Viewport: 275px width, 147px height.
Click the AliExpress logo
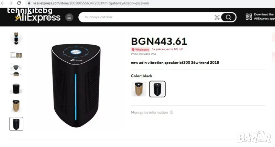[38, 18]
